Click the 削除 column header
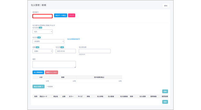This screenshot has height=110, width=201. coord(36,97)
